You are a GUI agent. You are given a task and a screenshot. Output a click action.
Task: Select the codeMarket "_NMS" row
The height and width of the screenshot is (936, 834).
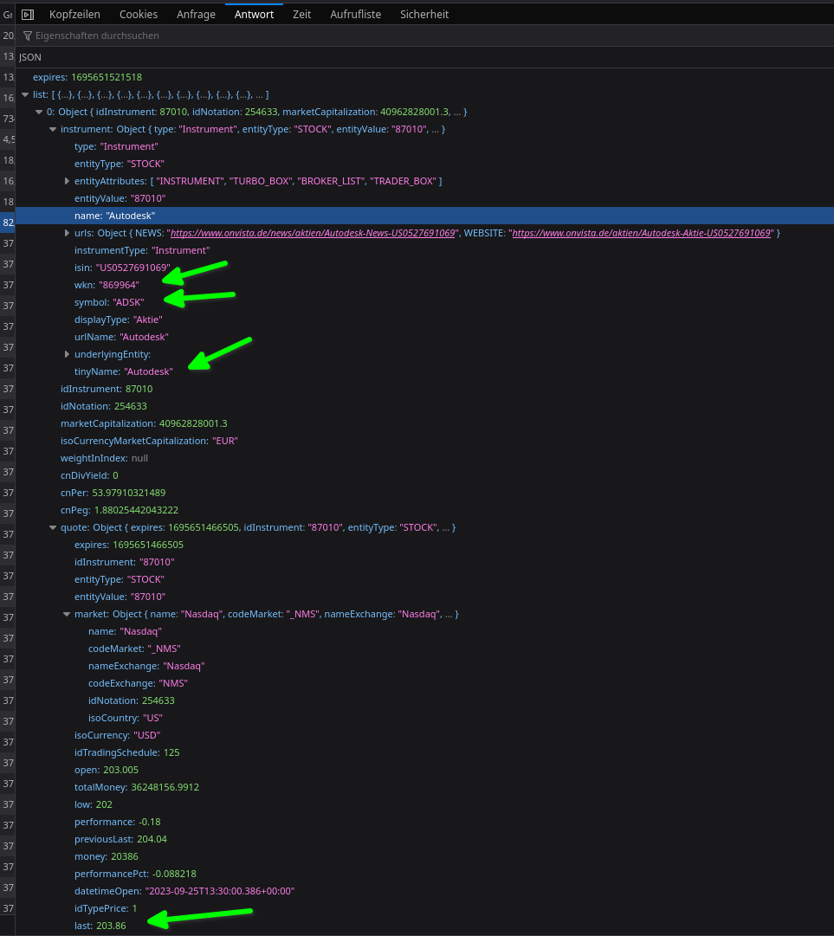pyautogui.click(x=424, y=649)
